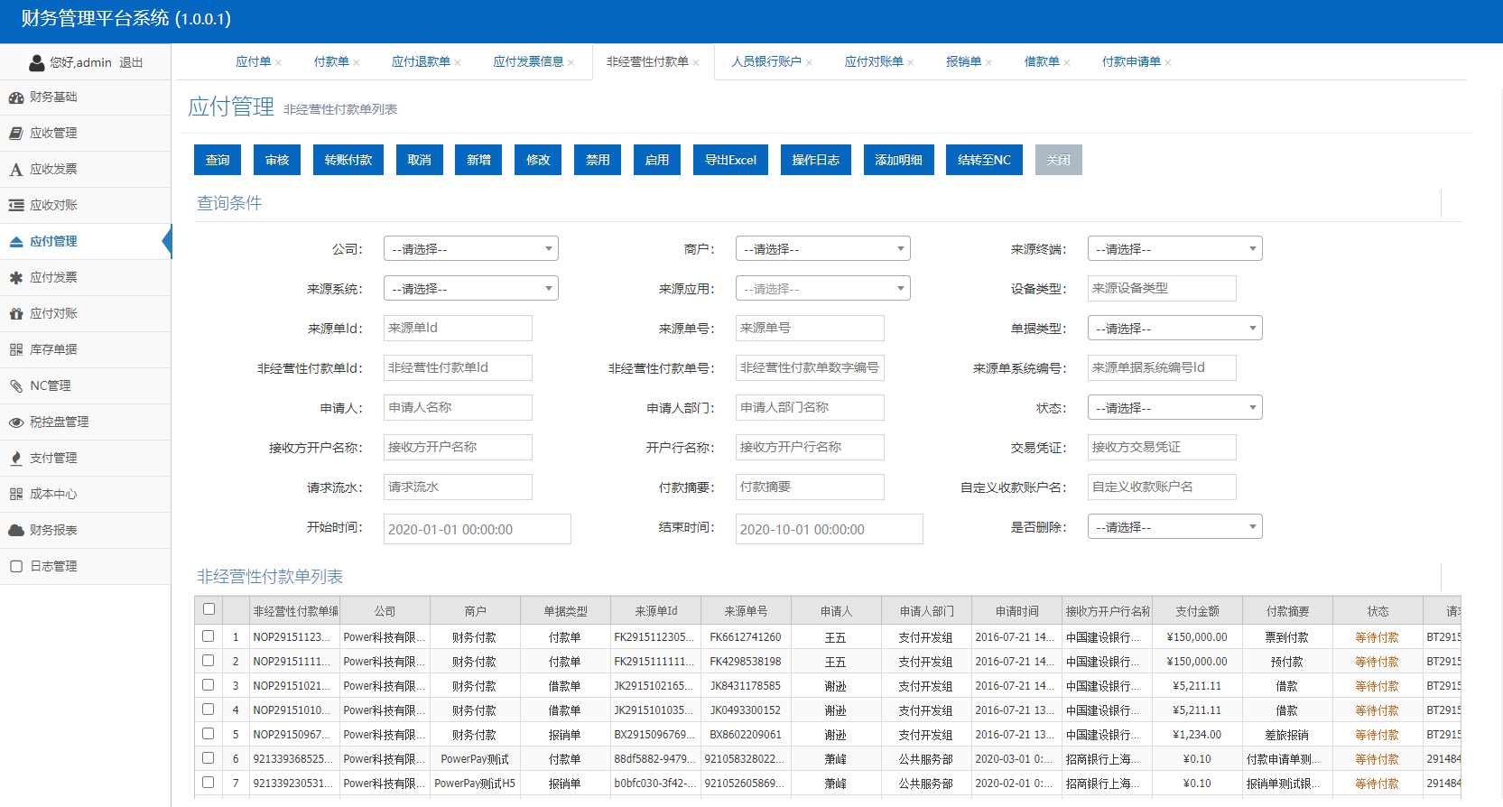
Task: Open 财务报表 cloud icon
Action: click(x=16, y=531)
